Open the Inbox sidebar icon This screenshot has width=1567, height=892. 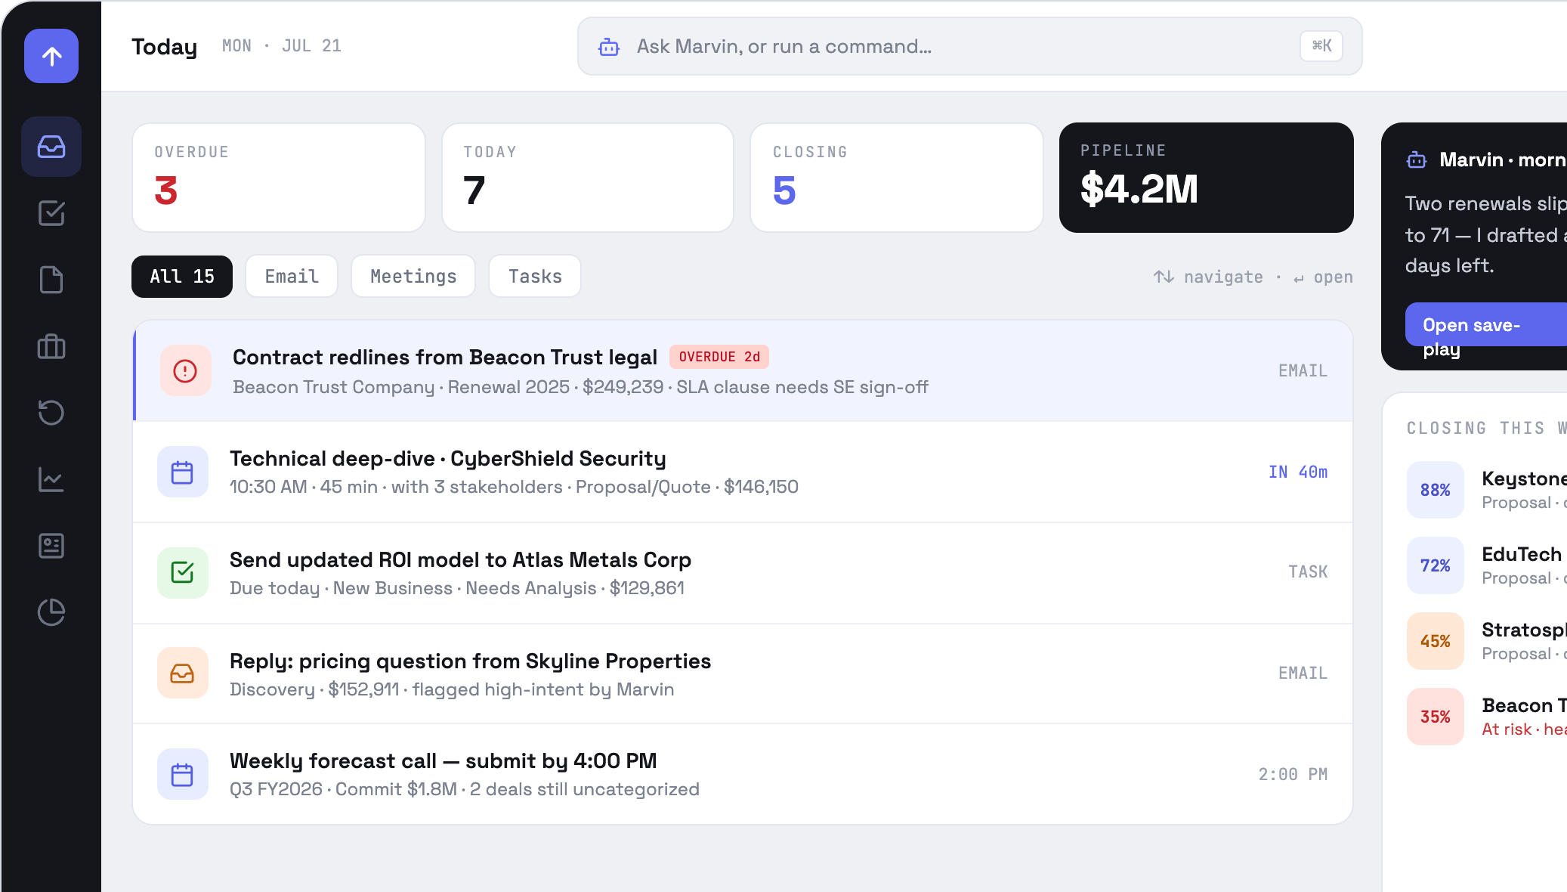(51, 147)
